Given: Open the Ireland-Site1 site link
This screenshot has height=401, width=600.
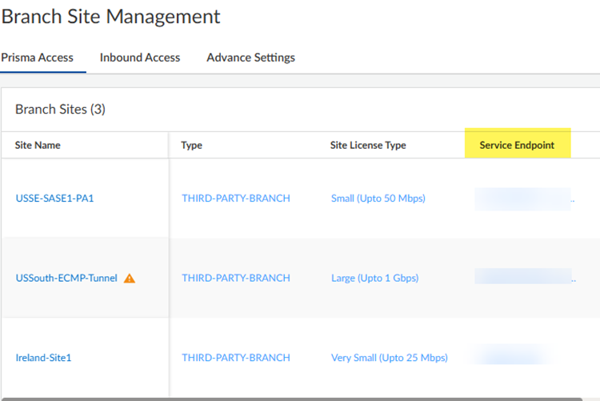Looking at the screenshot, I should pos(43,358).
